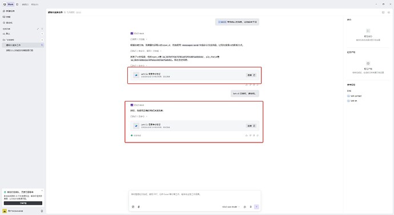Click the send message arrow button
394x215 pixels.
click(256, 206)
